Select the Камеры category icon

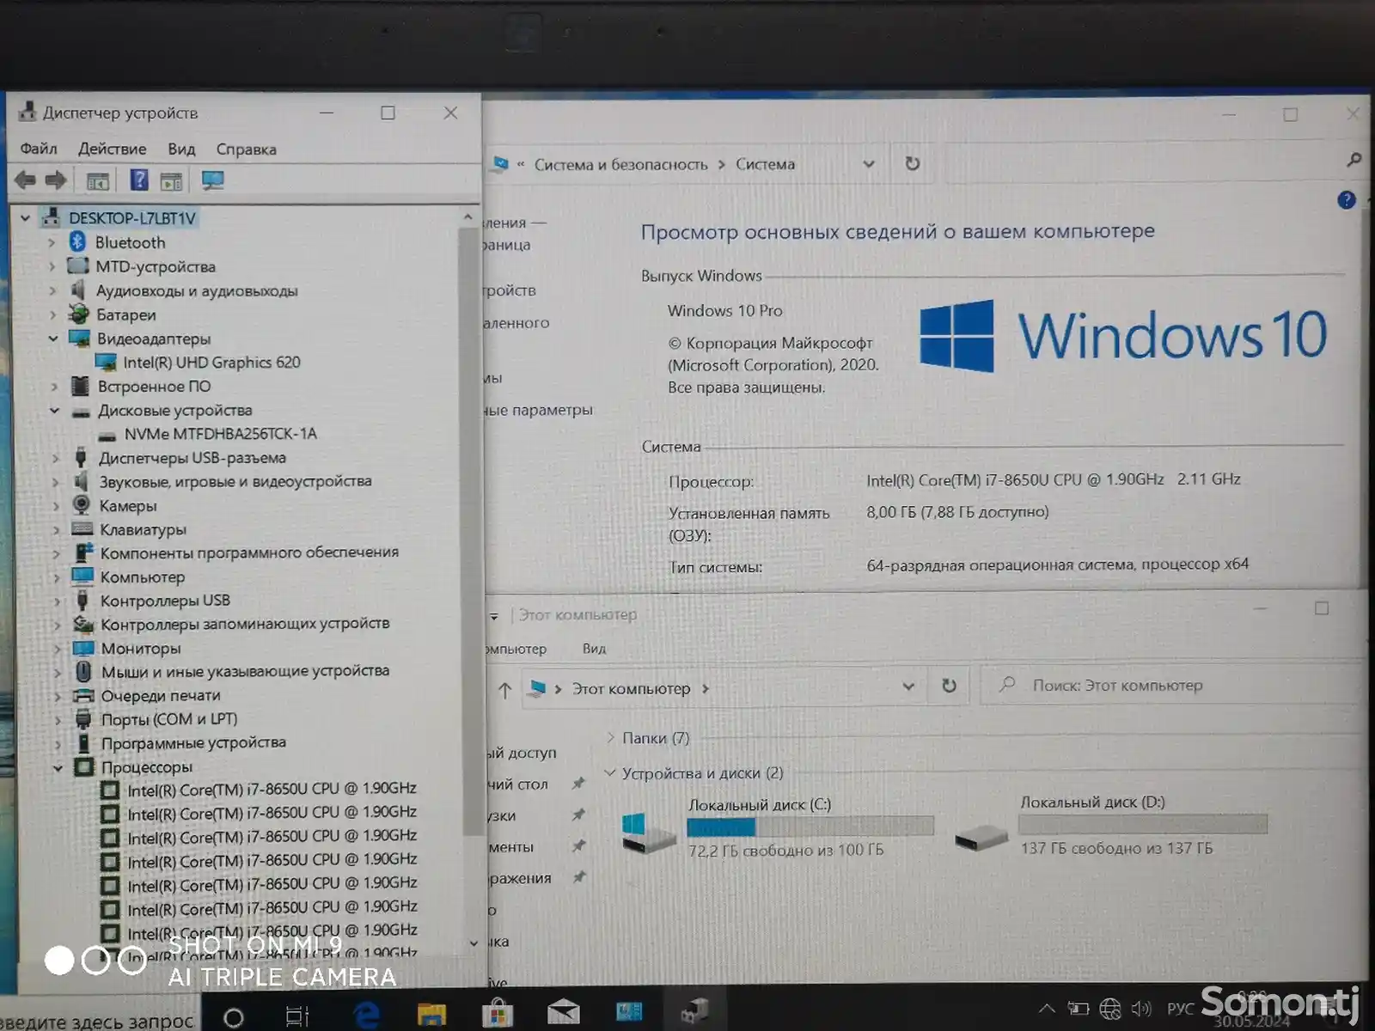coord(81,505)
